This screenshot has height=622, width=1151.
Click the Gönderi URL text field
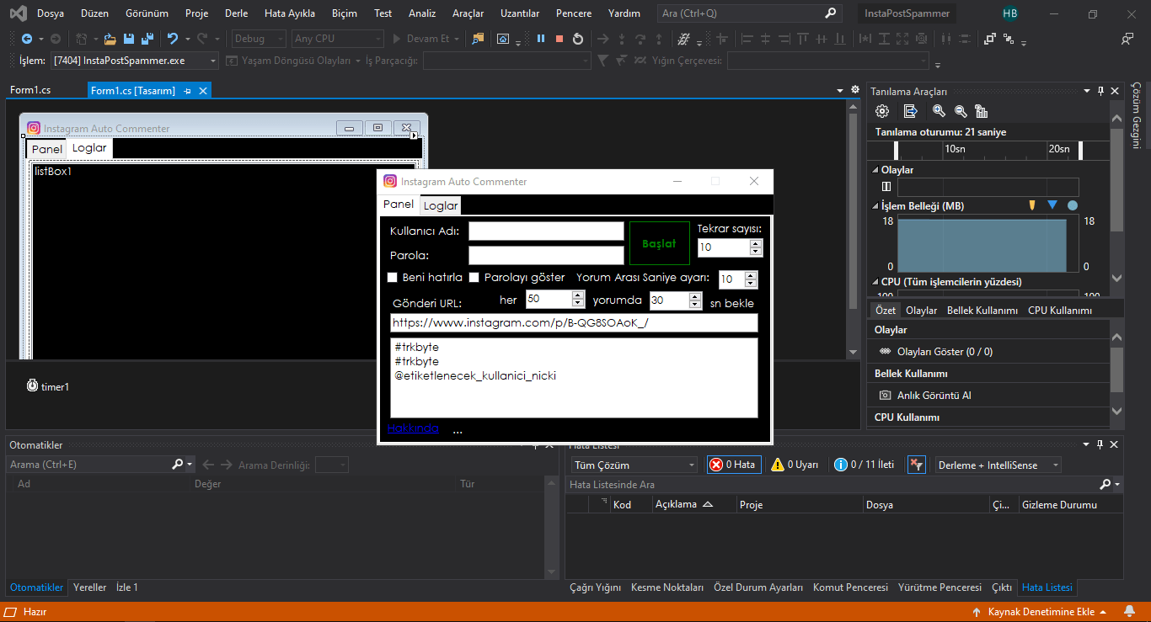click(x=574, y=323)
